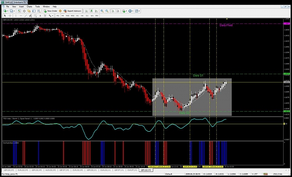Enable the H4 timeframe
This screenshot has height=177, width=292.
[82, 15]
